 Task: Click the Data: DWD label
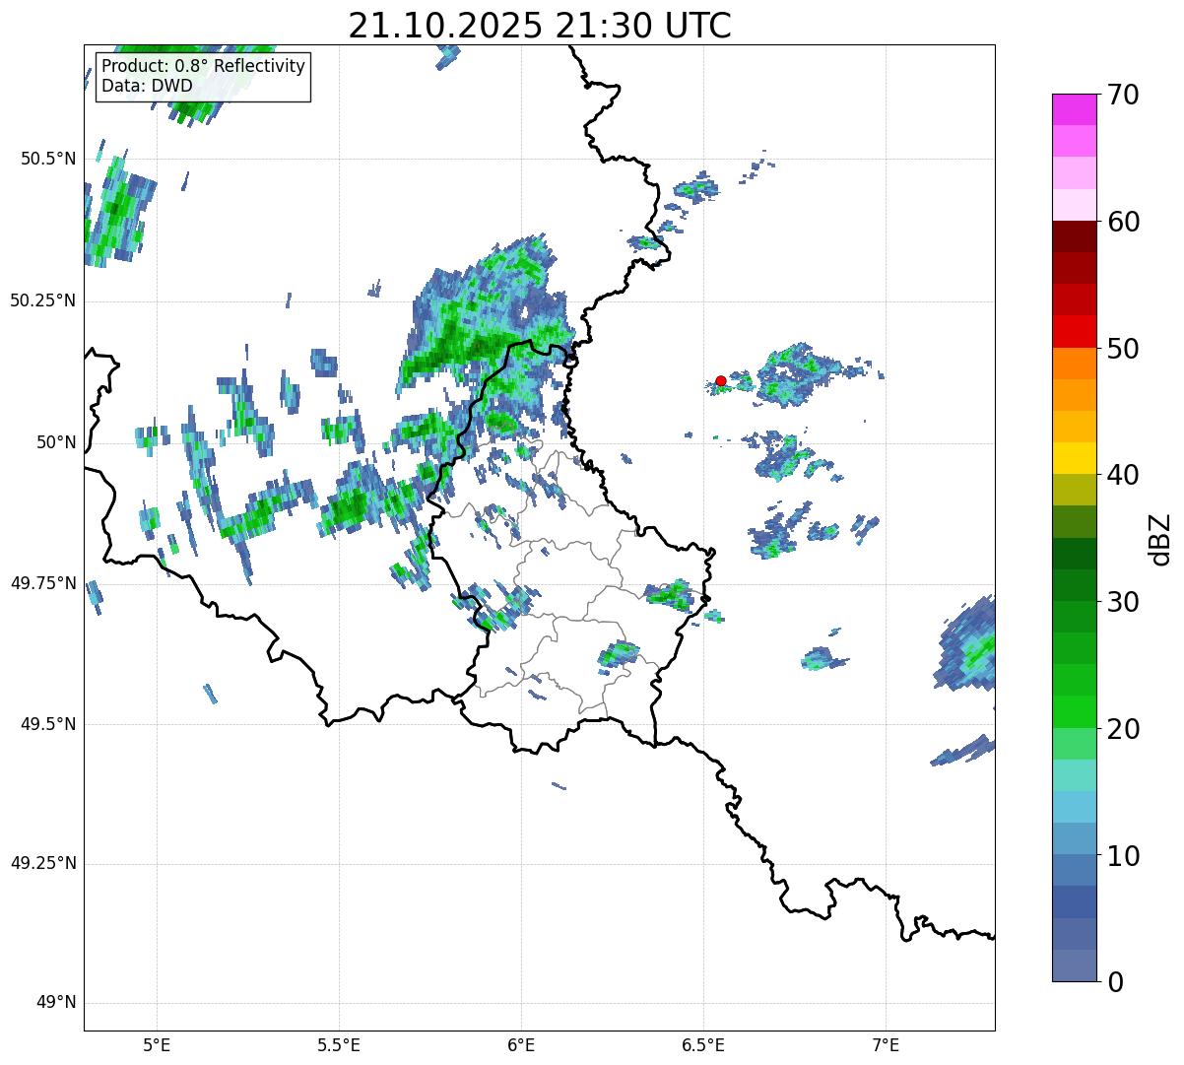coord(148,86)
